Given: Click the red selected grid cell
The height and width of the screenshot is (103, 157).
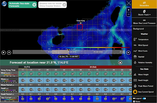Looking at the screenshot, I should [x=80, y=27].
